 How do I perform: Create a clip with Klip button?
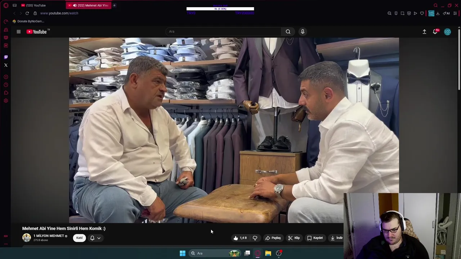[294, 238]
